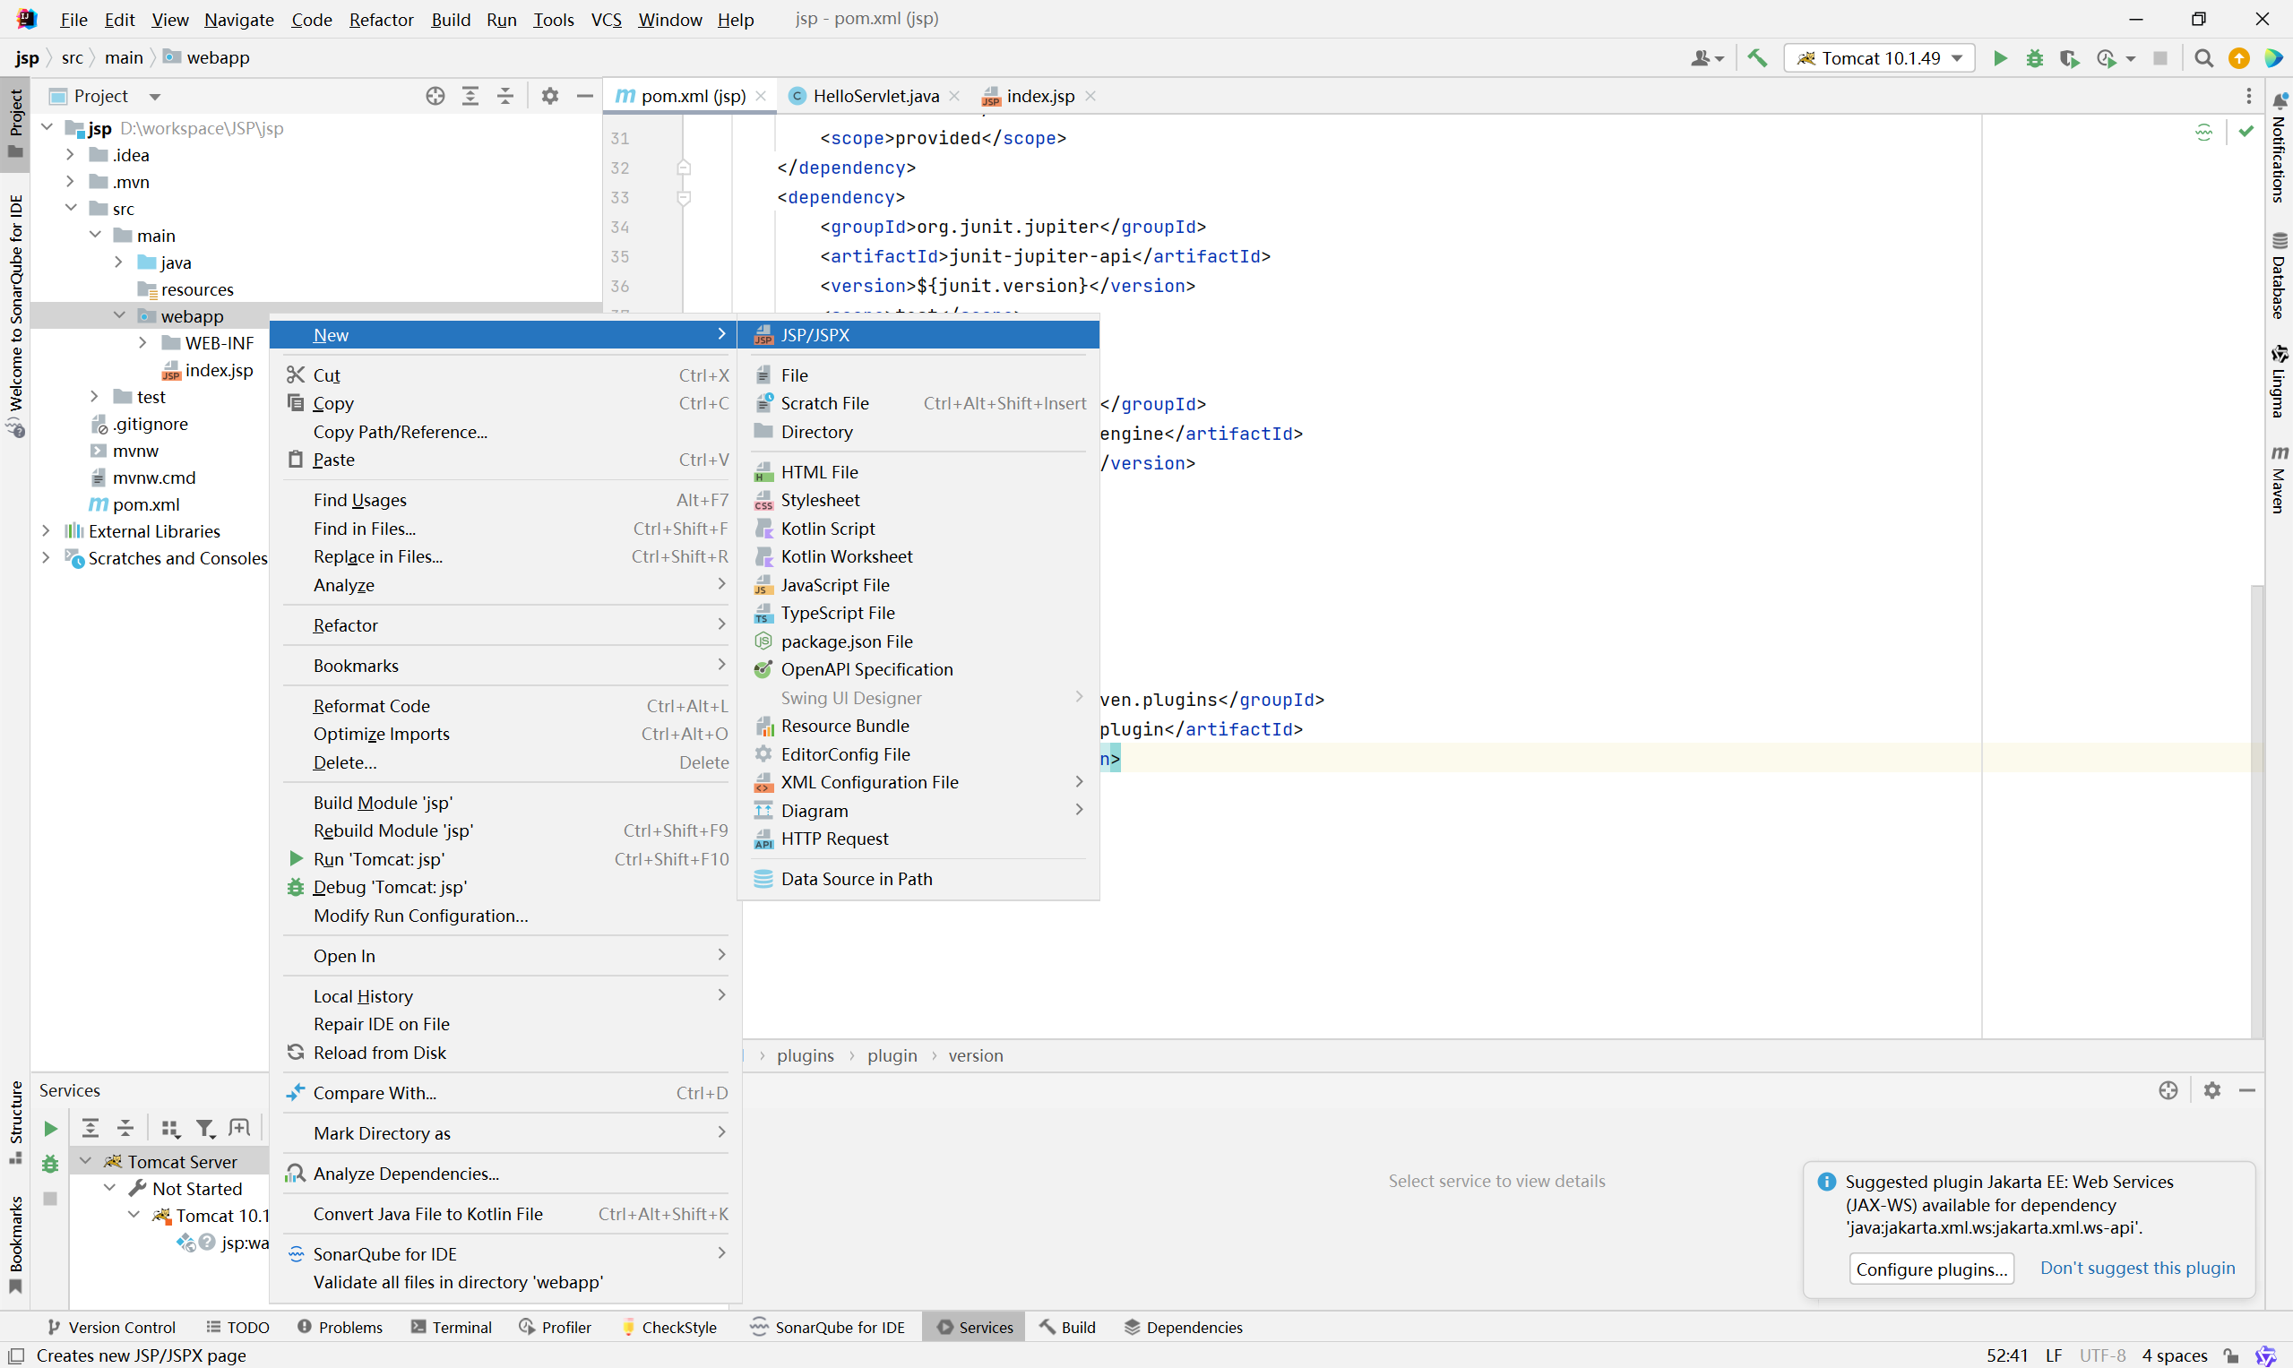Expand External Libraries node
Viewport: 2293px width, 1368px height.
pyautogui.click(x=46, y=531)
